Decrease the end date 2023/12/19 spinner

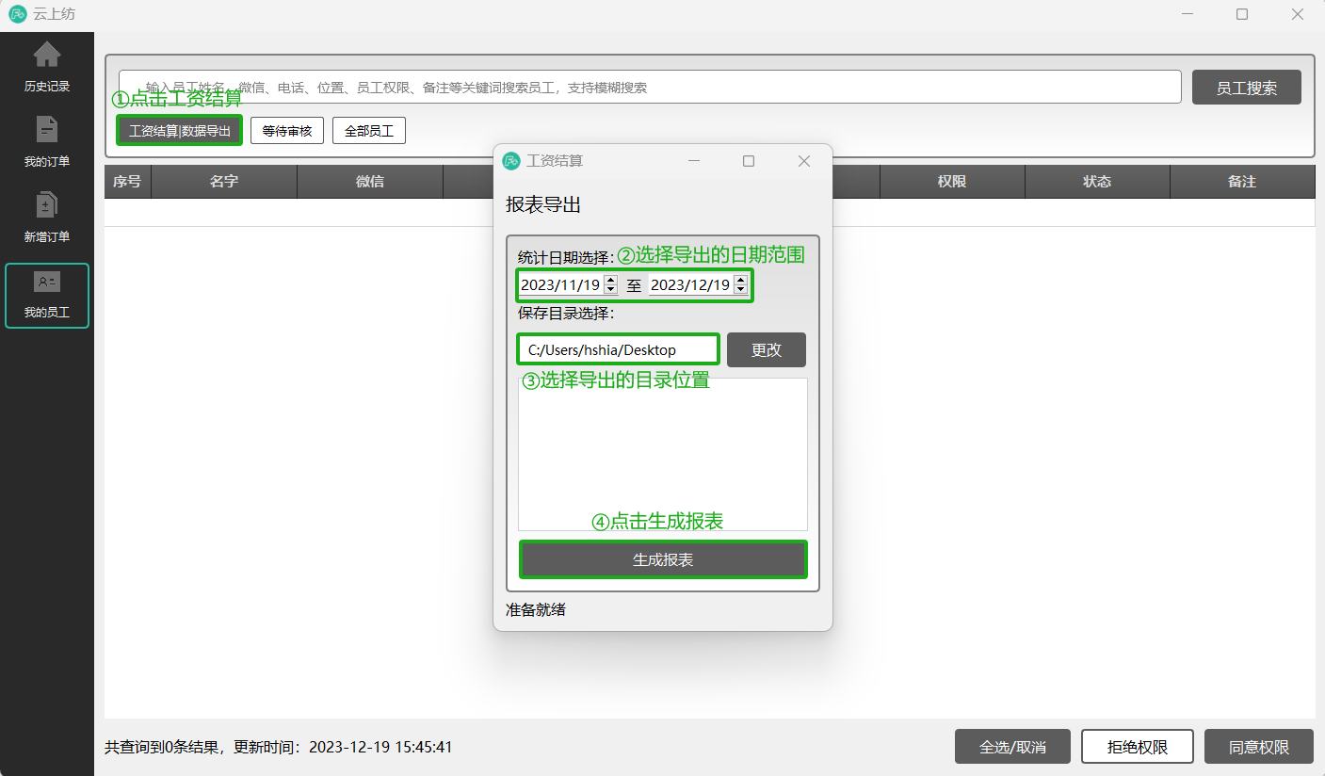(741, 289)
